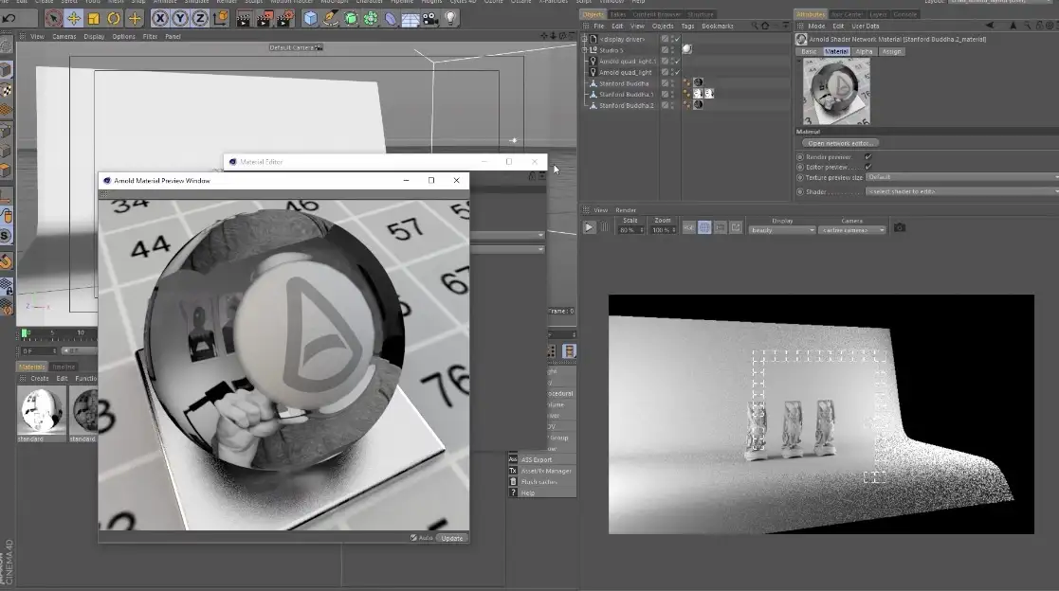Viewport: 1059px width, 591px height.
Task: Click Studio 5 material sphere tag
Action: (x=686, y=48)
